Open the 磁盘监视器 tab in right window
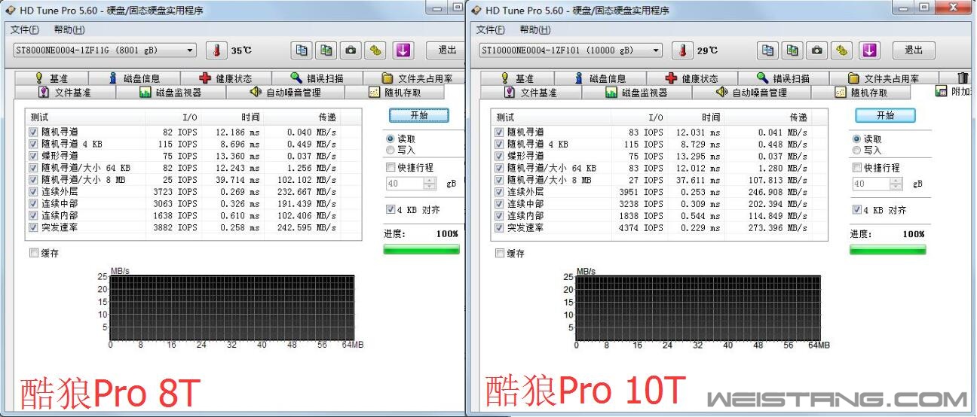Image resolution: width=977 pixels, height=417 pixels. coord(637,93)
